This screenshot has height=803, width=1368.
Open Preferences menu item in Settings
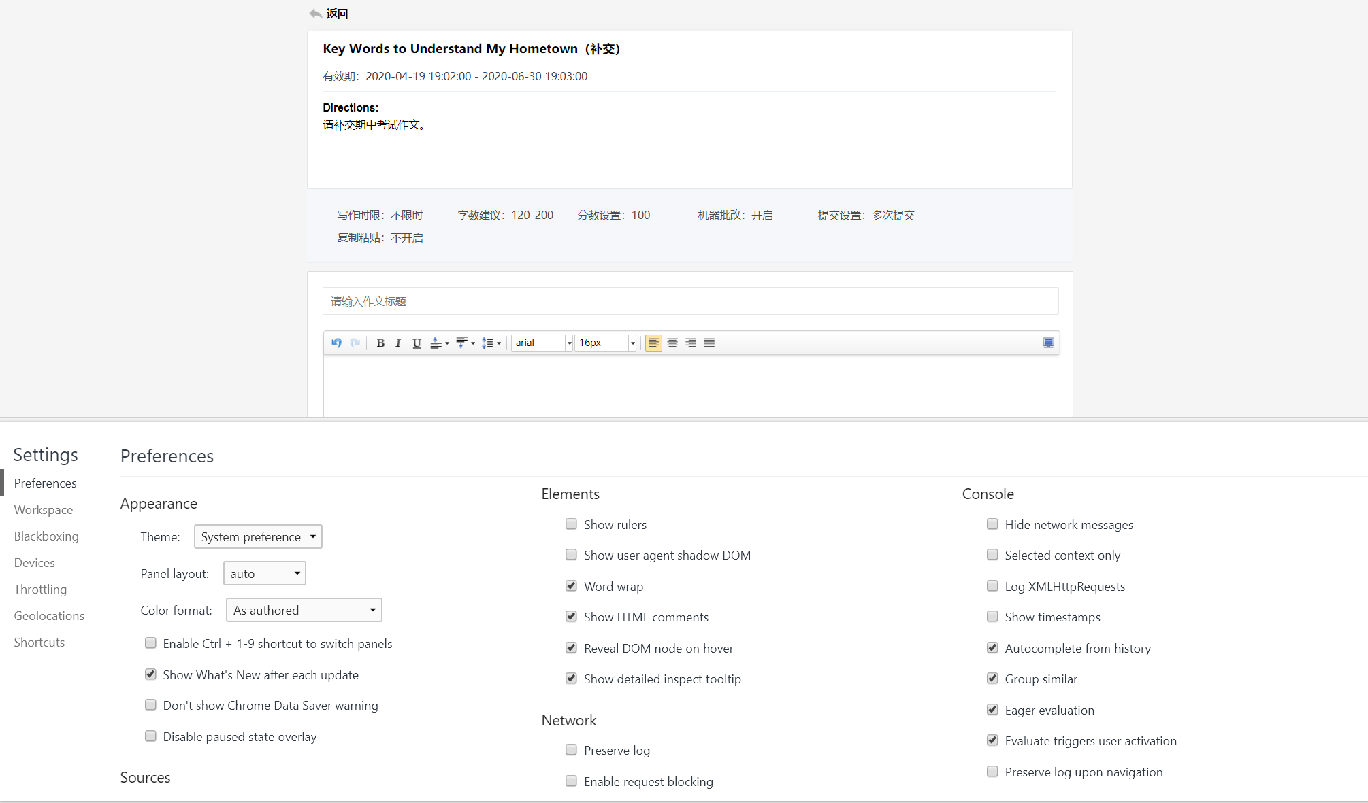(46, 483)
